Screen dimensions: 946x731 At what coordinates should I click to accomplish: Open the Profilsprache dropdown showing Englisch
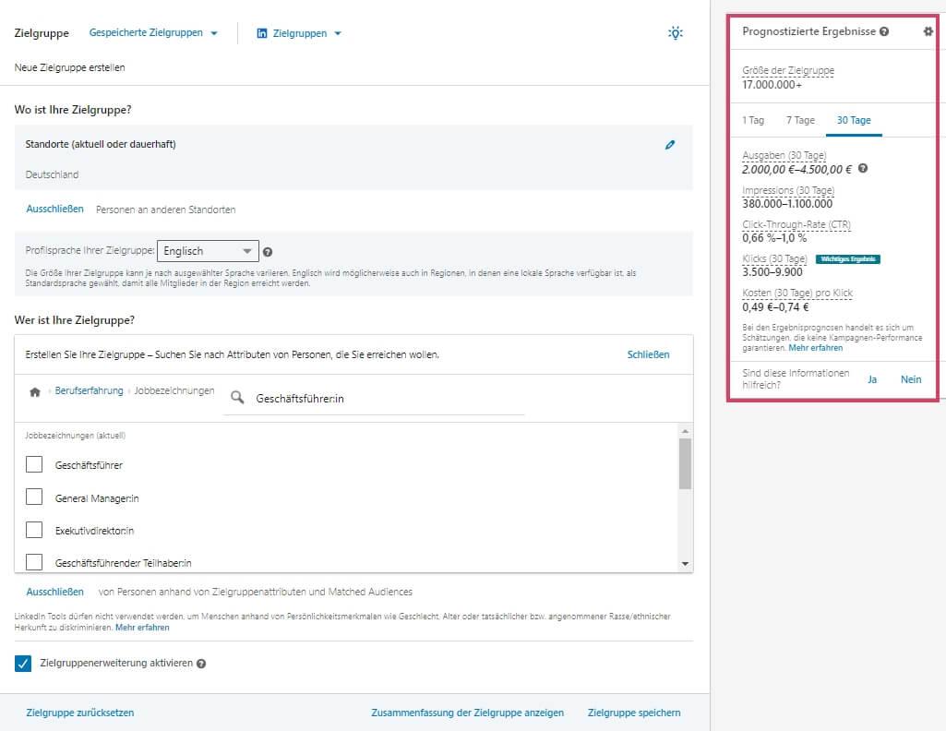(x=208, y=250)
